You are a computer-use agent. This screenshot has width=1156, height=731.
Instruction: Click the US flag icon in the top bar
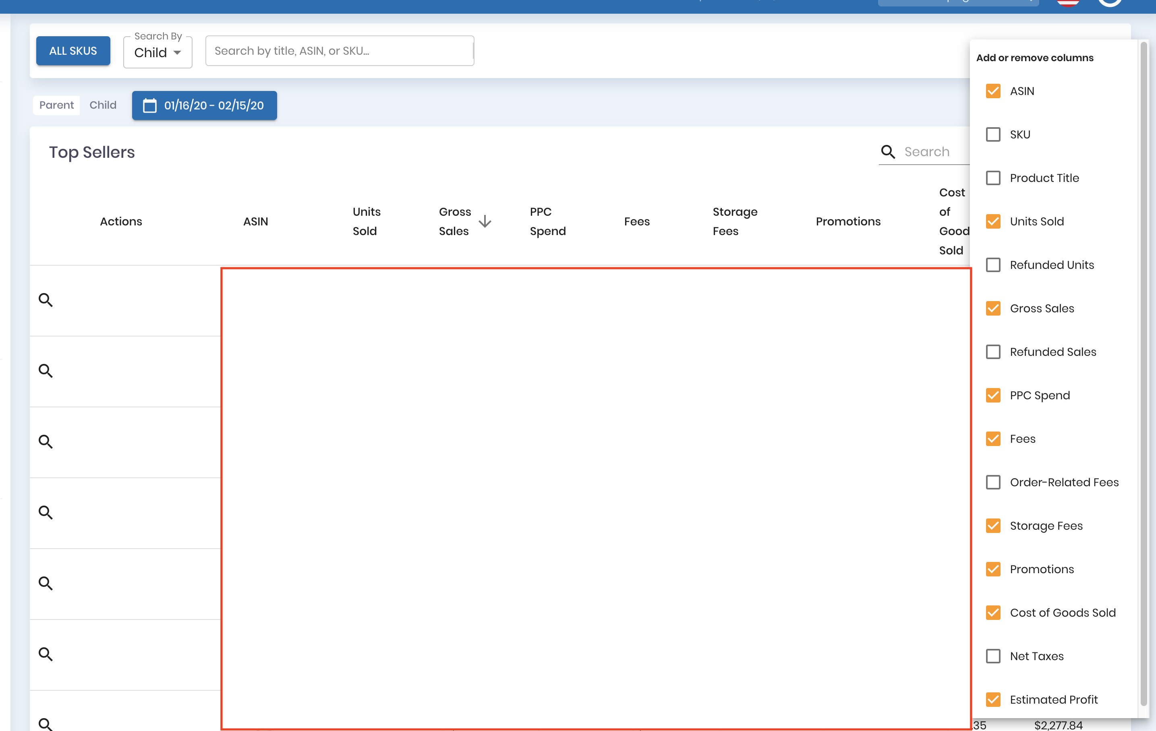(x=1068, y=2)
